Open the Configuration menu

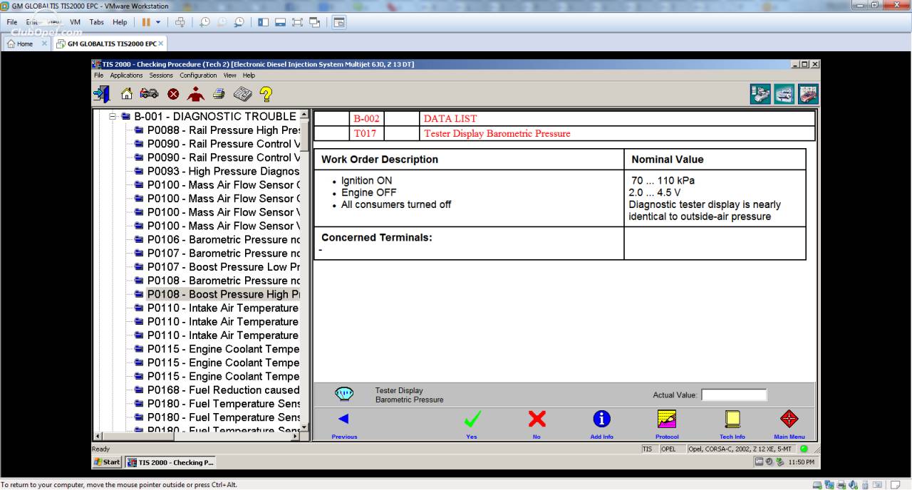pyautogui.click(x=198, y=75)
